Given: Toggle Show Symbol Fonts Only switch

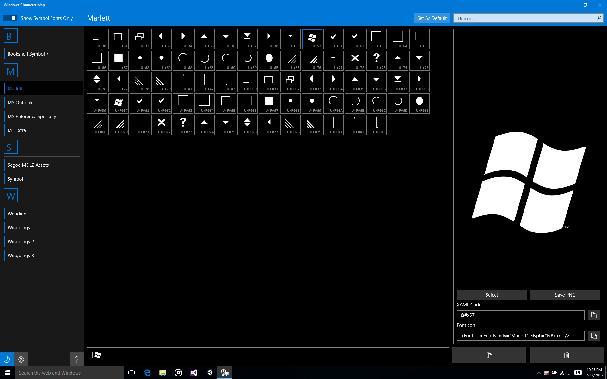Looking at the screenshot, I should [x=10, y=18].
